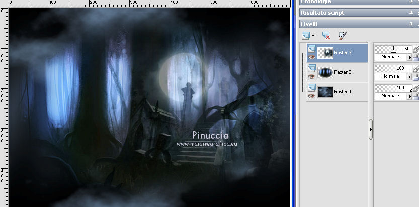
Task: Click the Risultato script panel title
Action: coord(322,13)
